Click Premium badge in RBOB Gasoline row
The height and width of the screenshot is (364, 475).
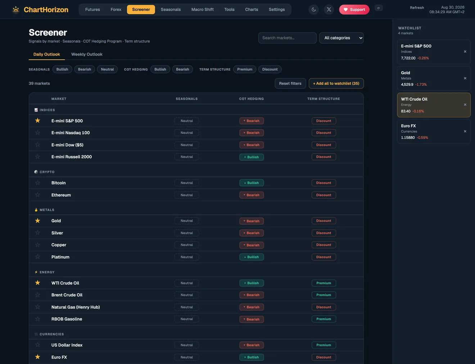(x=324, y=319)
